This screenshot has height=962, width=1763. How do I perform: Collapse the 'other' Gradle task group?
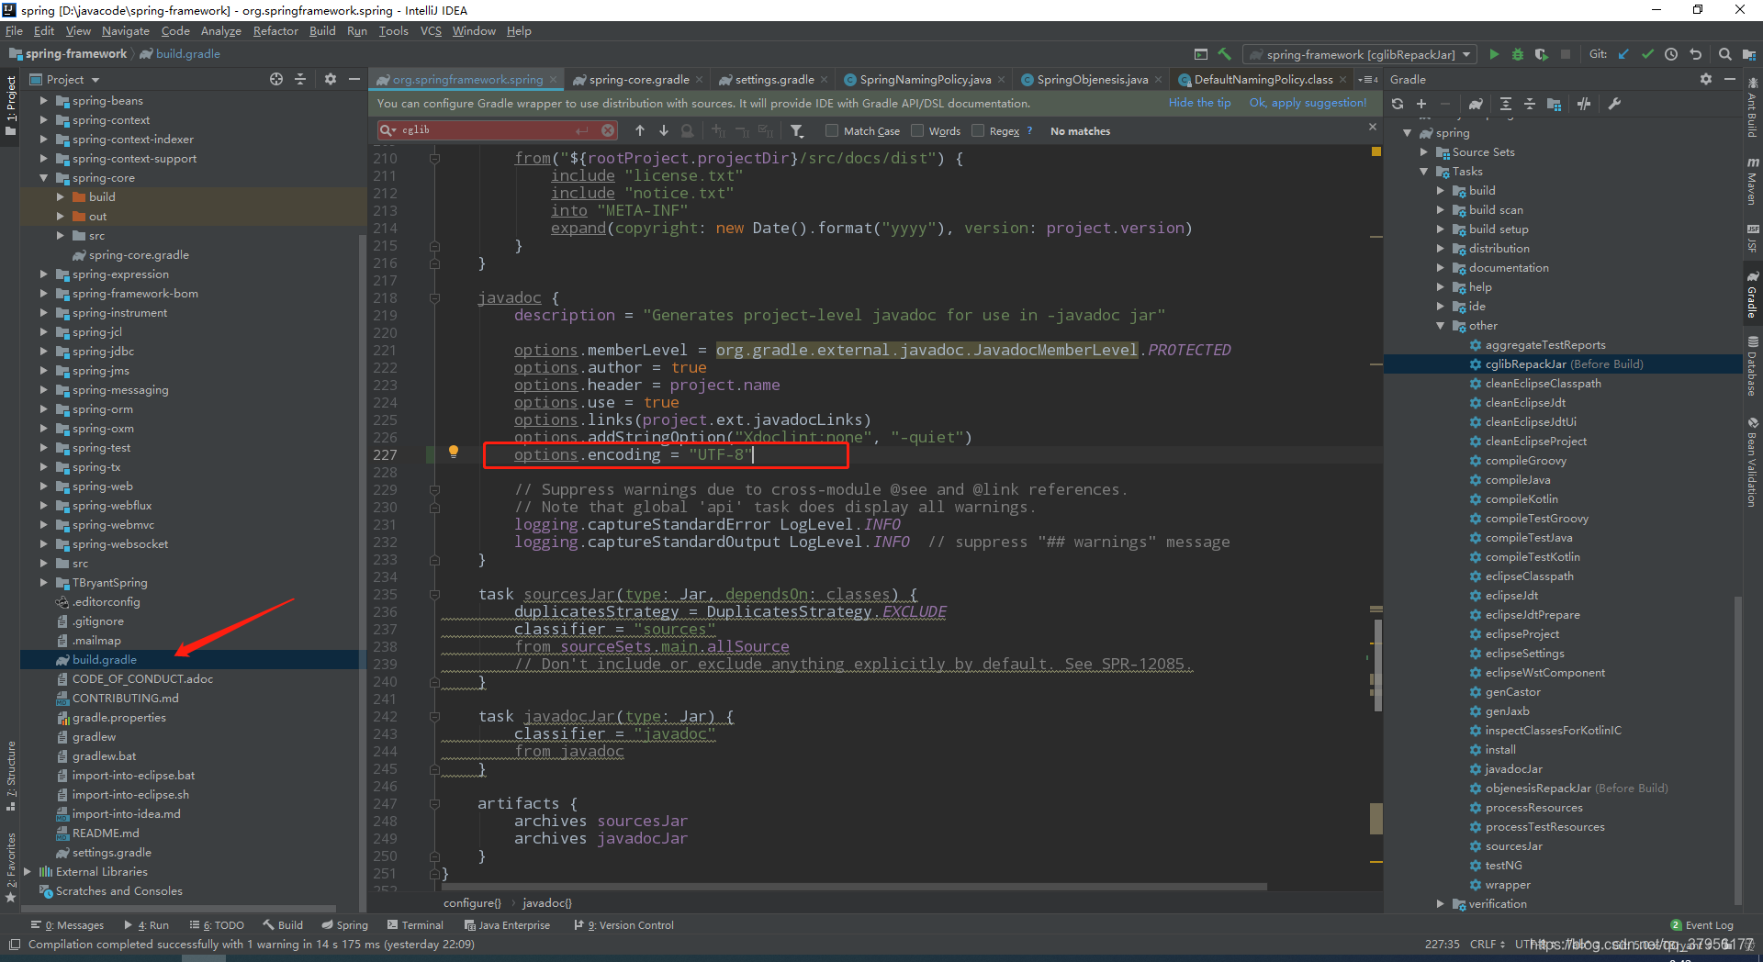click(x=1441, y=326)
